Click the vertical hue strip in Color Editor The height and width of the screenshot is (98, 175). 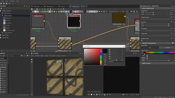(x=101, y=57)
